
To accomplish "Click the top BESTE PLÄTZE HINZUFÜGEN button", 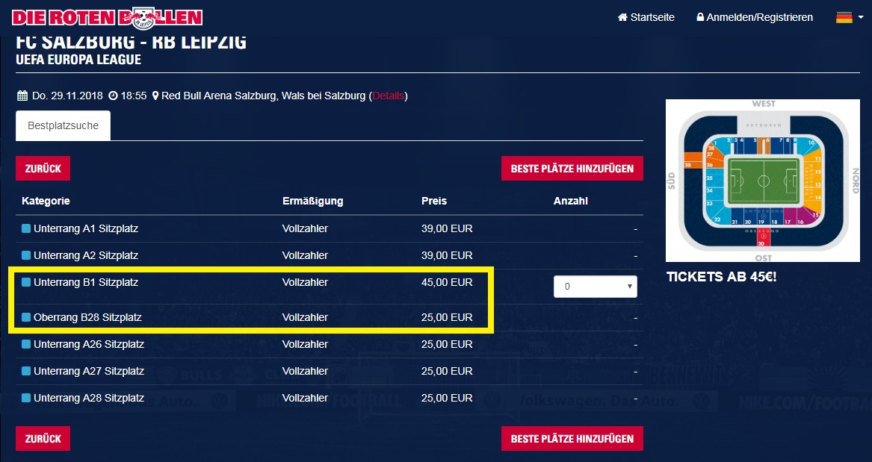I will coord(572,168).
